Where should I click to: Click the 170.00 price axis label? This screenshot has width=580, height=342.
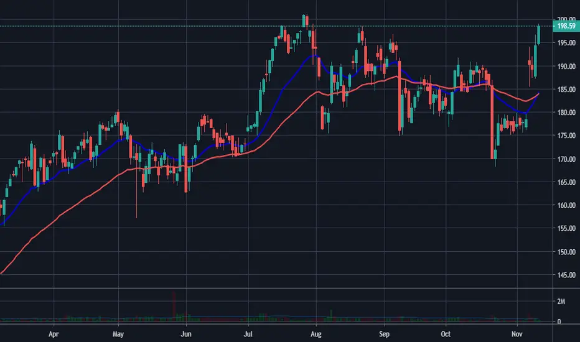[x=566, y=159]
